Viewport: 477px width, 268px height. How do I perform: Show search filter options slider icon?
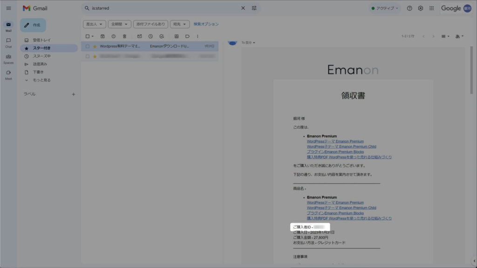click(254, 8)
